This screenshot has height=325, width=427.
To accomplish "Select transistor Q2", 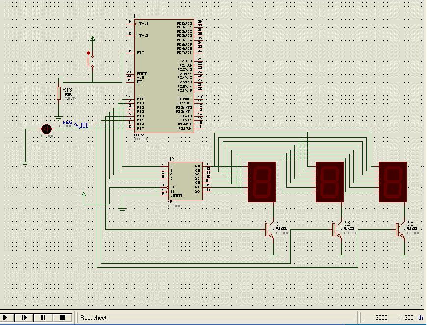I will pyautogui.click(x=336, y=229).
